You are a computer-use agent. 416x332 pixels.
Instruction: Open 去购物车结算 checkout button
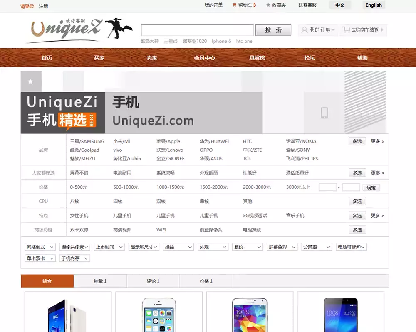(363, 30)
